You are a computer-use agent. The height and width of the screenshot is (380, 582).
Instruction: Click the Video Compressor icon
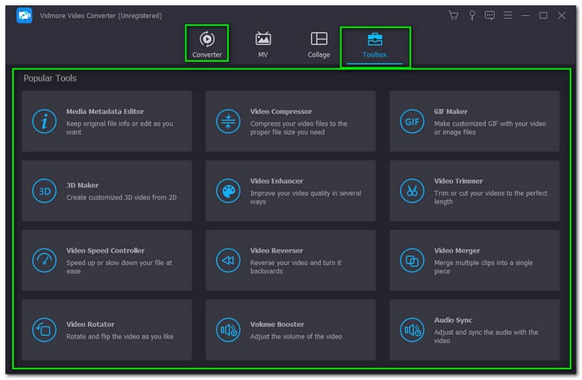[x=228, y=121]
